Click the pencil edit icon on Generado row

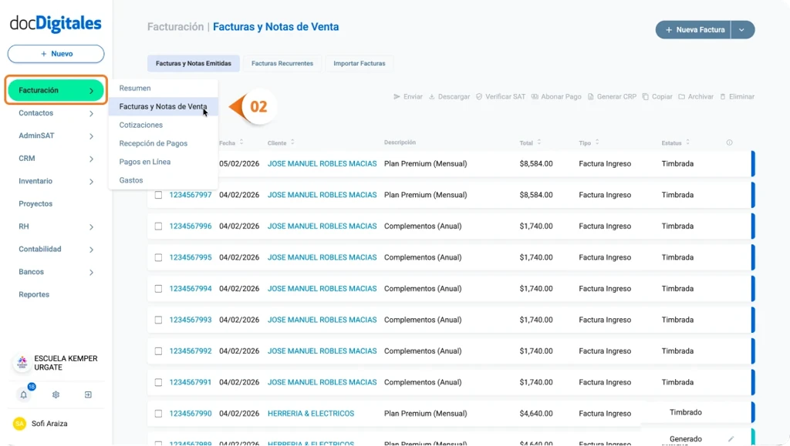tap(731, 439)
